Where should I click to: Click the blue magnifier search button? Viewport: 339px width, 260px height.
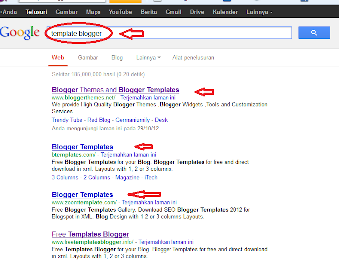click(x=314, y=33)
